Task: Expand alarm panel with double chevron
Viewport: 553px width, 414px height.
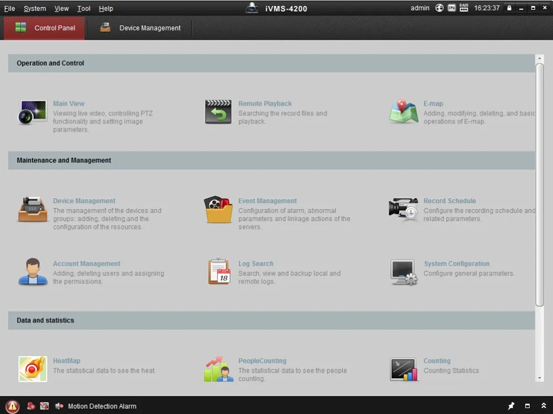Action: tap(544, 406)
